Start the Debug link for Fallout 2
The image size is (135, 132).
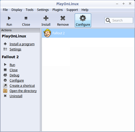[14, 75]
